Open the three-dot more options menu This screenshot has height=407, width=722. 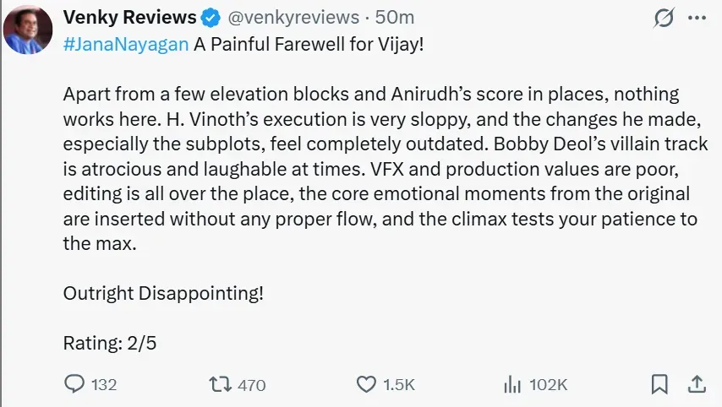tap(697, 18)
